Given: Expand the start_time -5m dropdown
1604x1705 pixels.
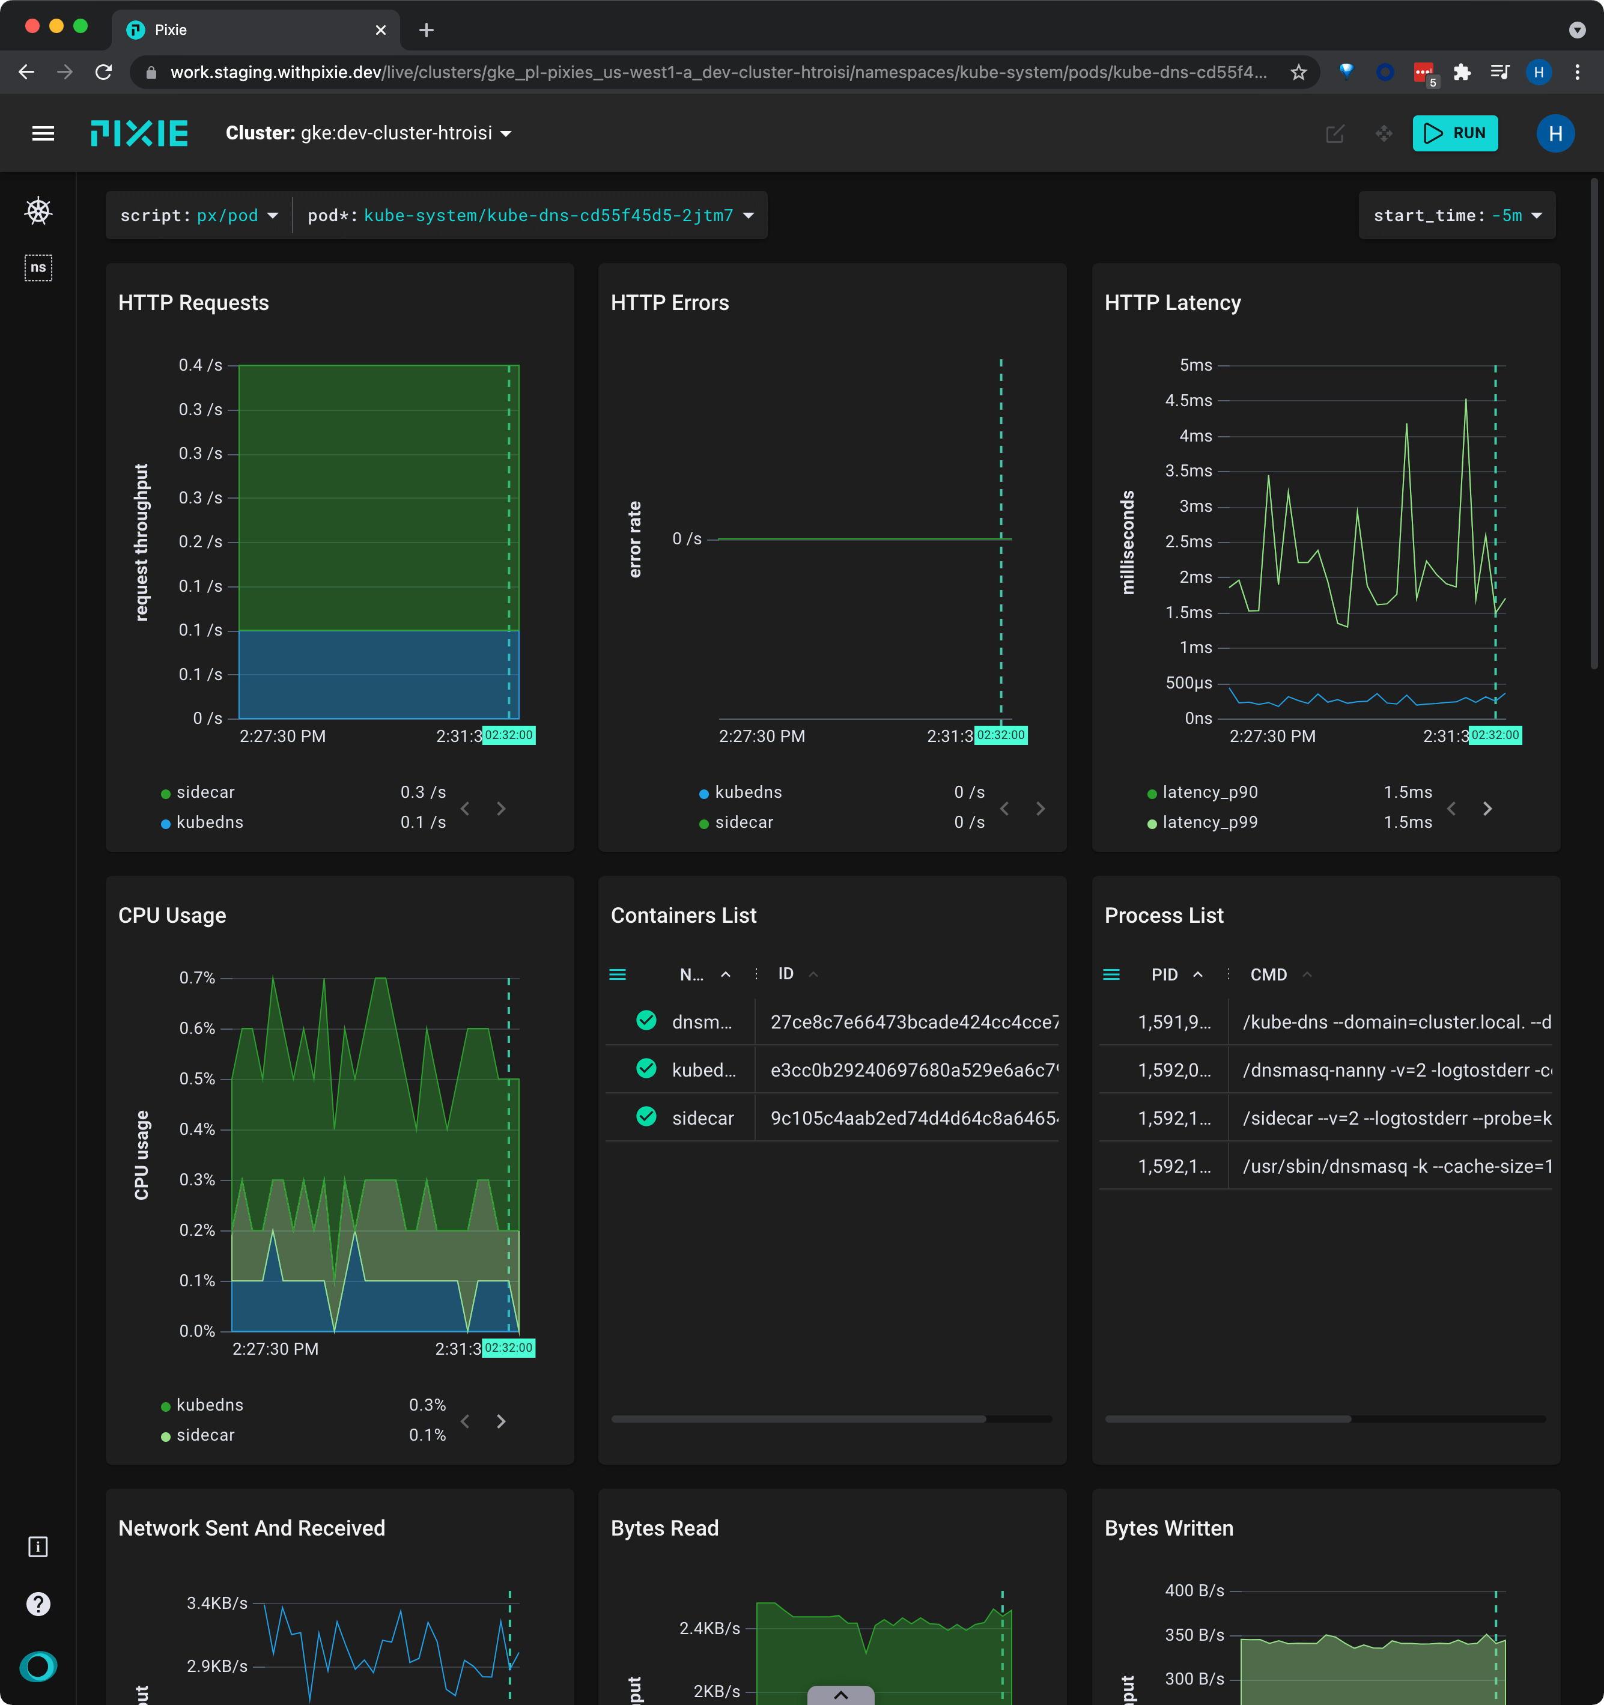Looking at the screenshot, I should pos(1456,215).
